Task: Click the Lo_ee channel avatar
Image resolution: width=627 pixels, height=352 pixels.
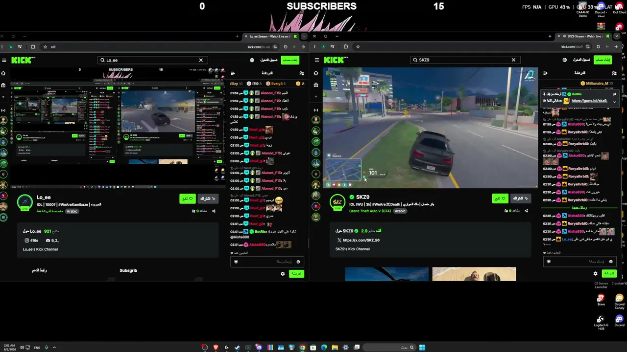Action: (25, 202)
